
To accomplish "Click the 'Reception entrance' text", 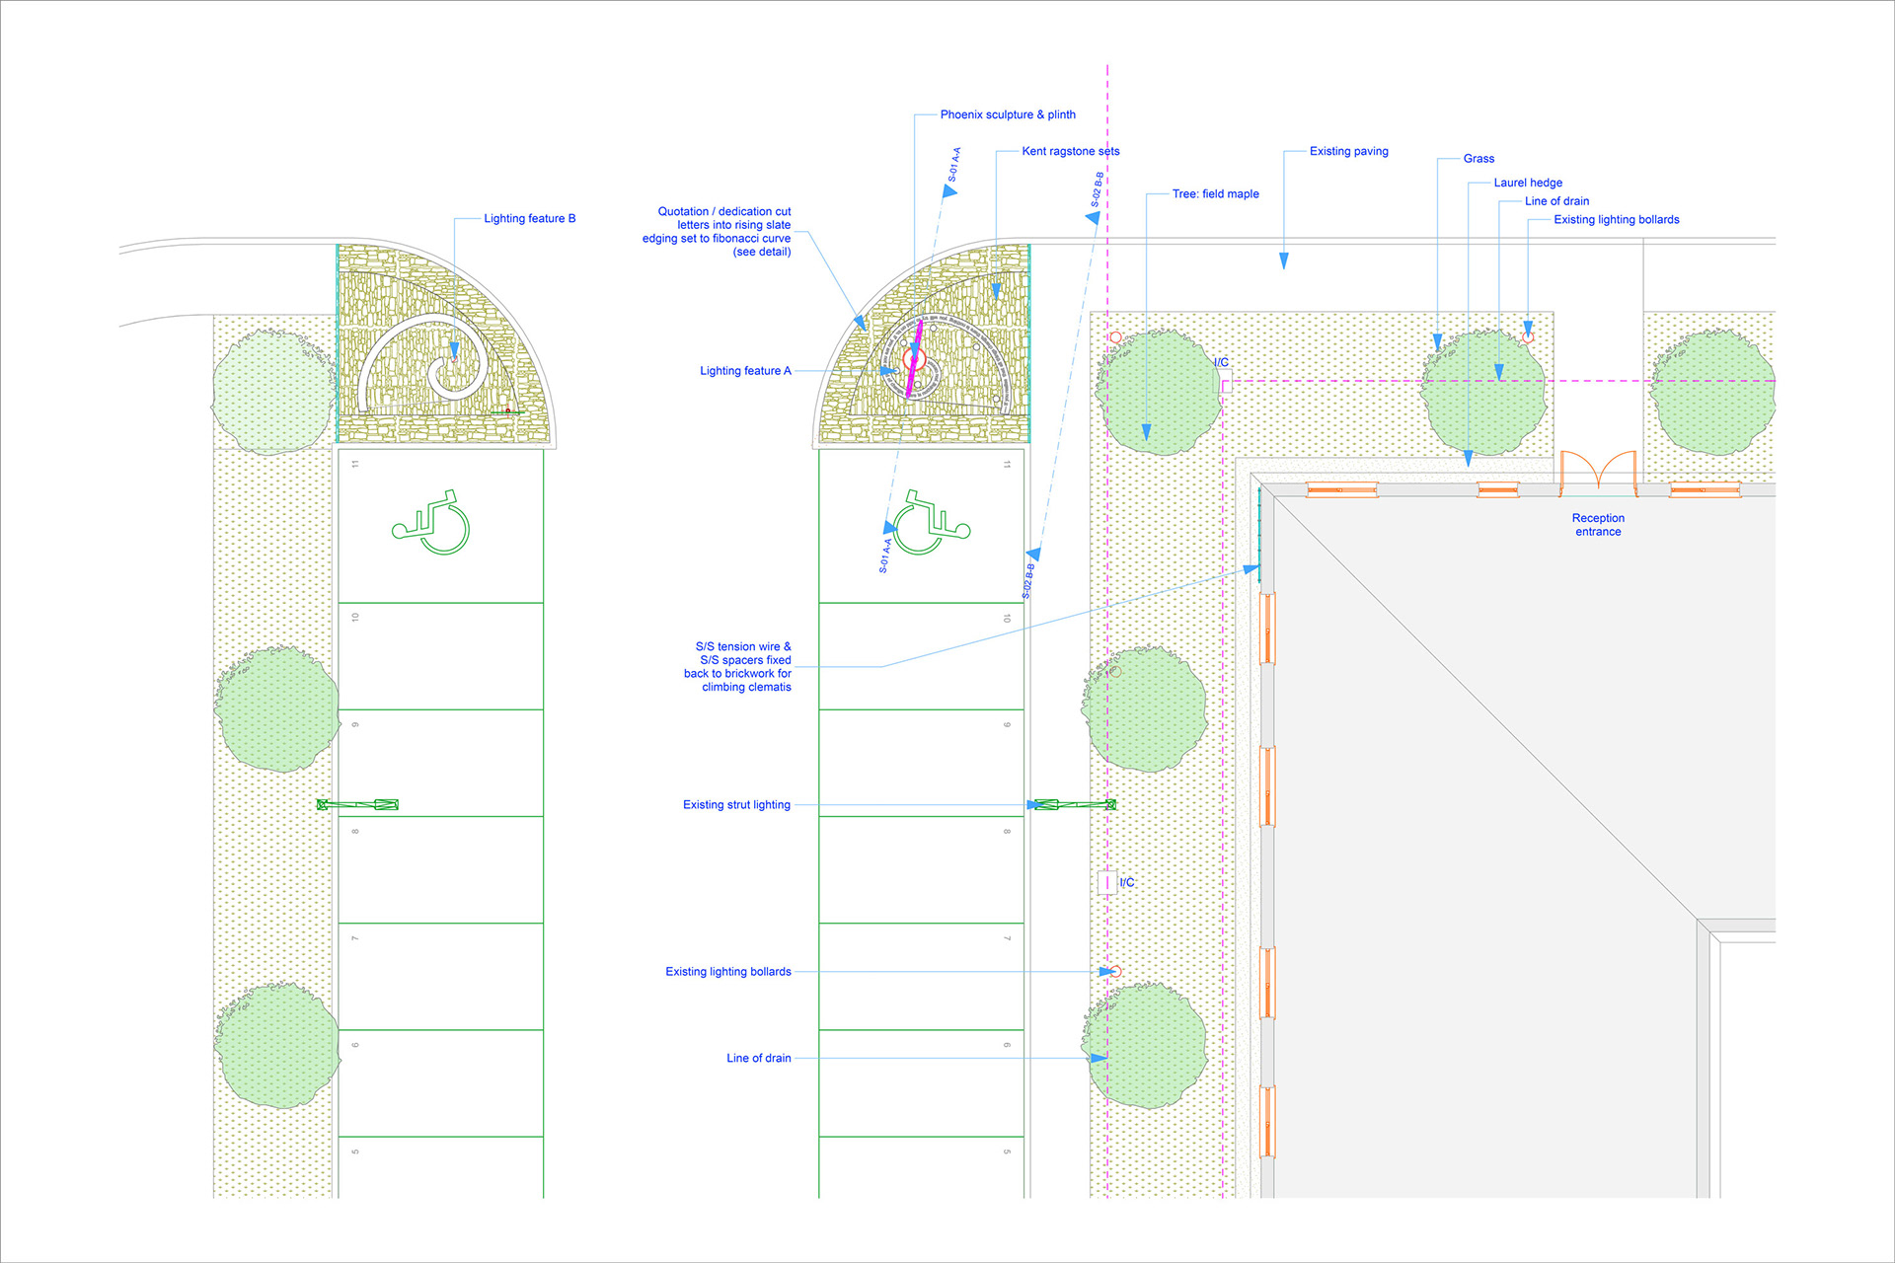I will (1597, 525).
